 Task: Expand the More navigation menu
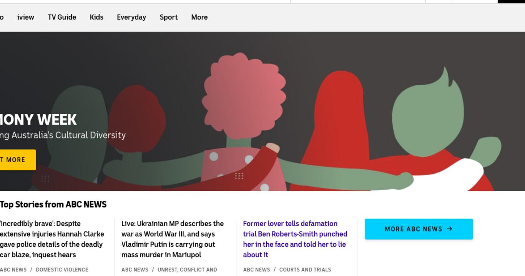pyautogui.click(x=199, y=17)
